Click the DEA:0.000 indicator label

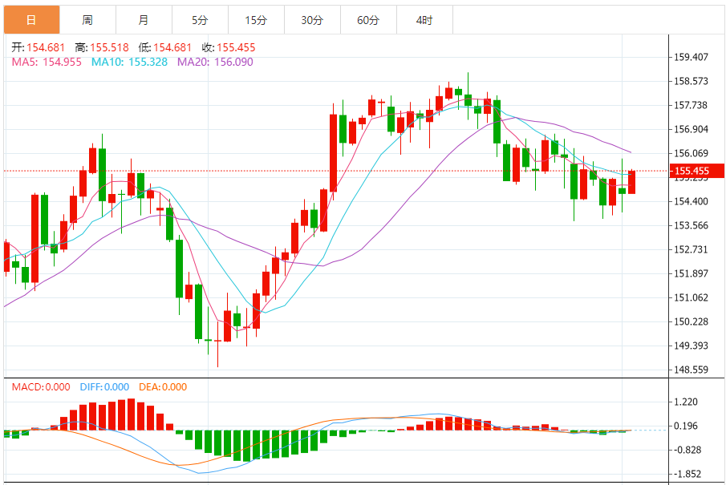[x=163, y=387]
